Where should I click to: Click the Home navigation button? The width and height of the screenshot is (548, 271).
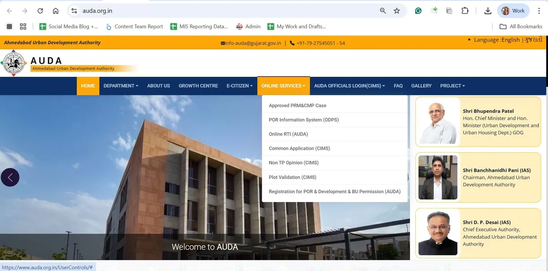pyautogui.click(x=88, y=86)
